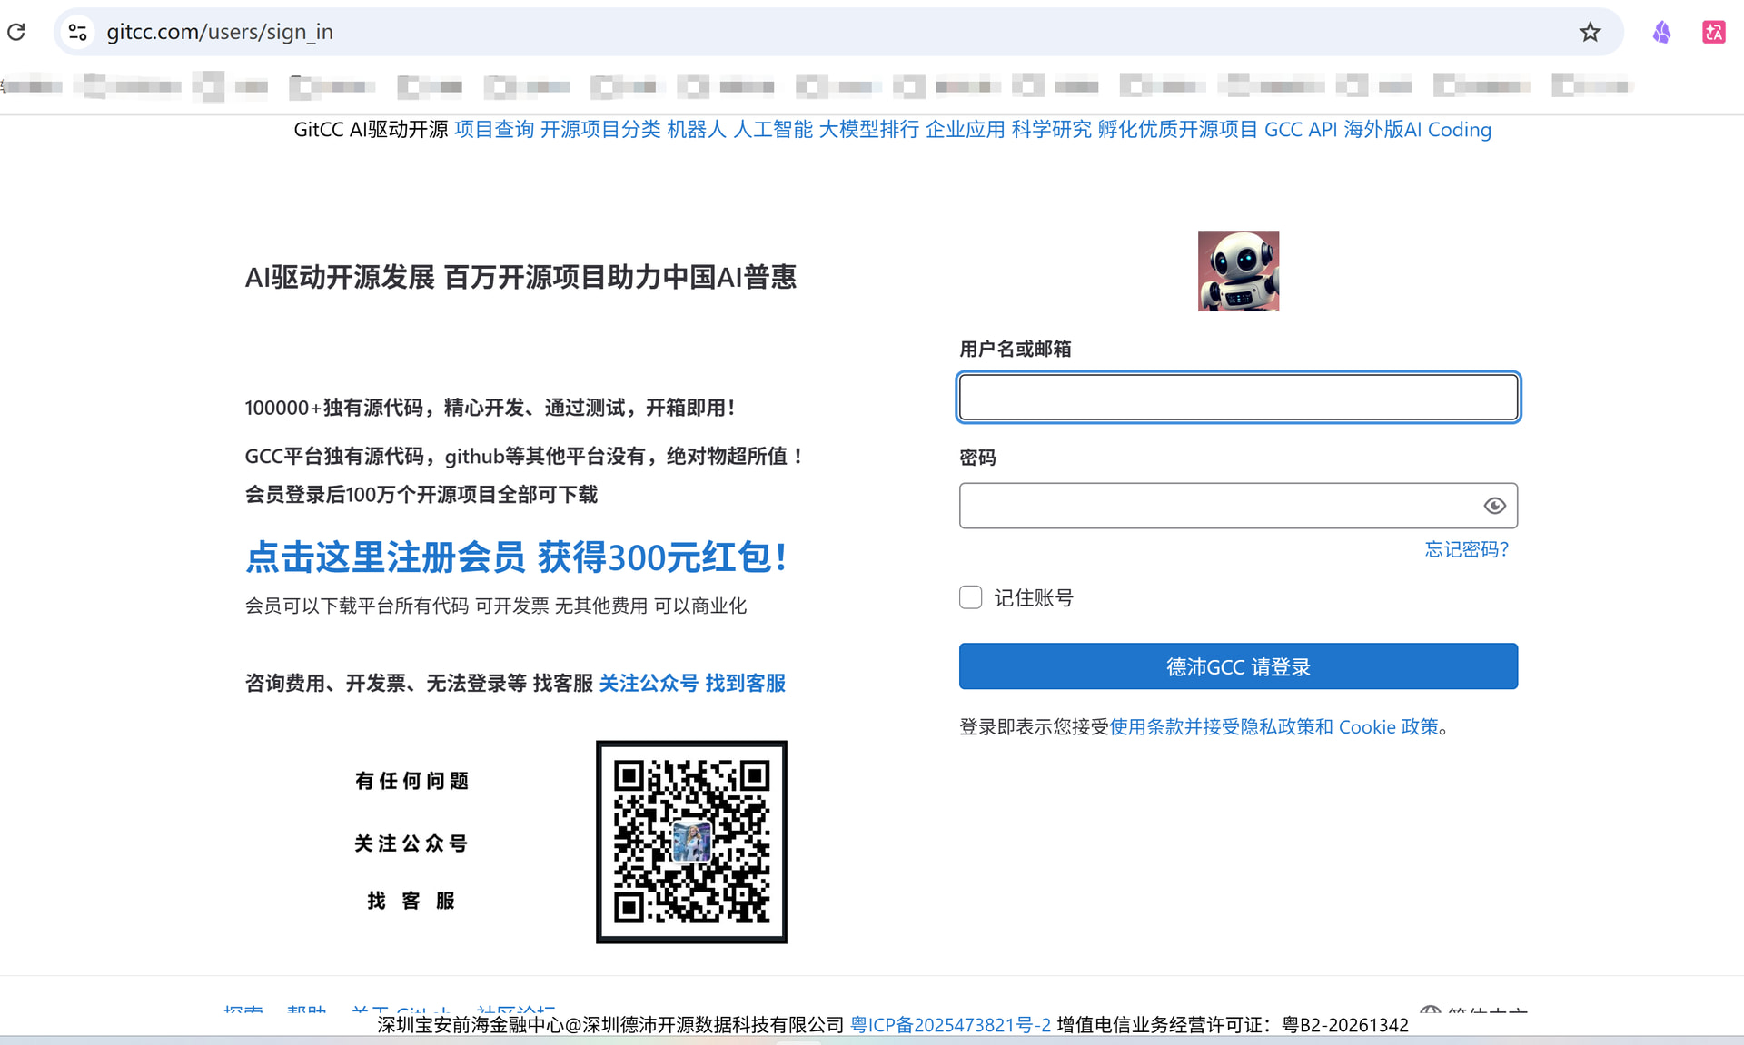Open the purple browser extension icon
The height and width of the screenshot is (1045, 1744).
[1661, 32]
